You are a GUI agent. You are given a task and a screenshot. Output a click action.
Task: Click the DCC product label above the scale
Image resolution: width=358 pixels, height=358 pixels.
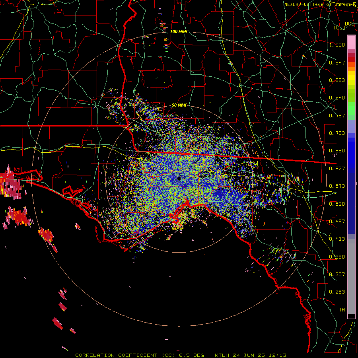[350, 24]
